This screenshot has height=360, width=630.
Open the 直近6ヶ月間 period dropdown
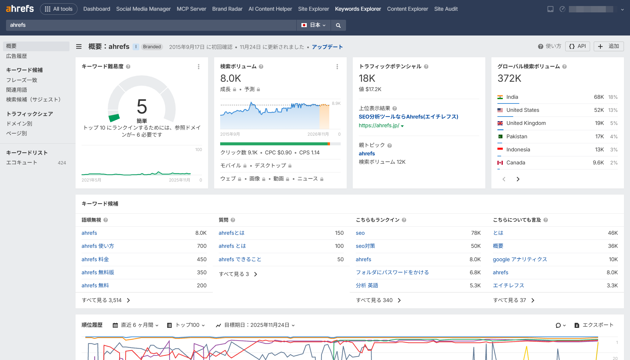(136, 325)
